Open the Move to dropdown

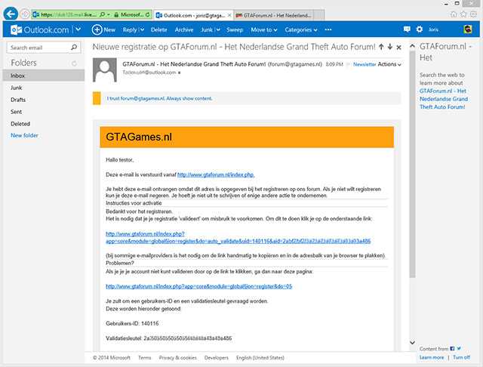pyautogui.click(x=264, y=29)
